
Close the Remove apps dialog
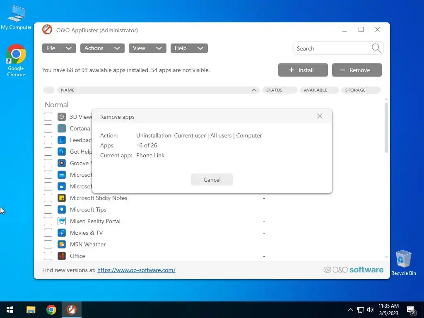320,116
